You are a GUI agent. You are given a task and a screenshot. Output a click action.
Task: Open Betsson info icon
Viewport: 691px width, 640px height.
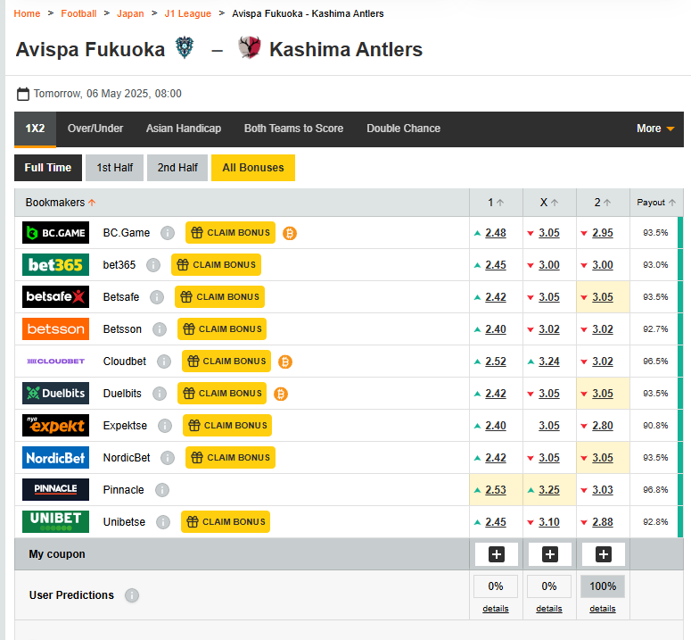[x=160, y=329]
